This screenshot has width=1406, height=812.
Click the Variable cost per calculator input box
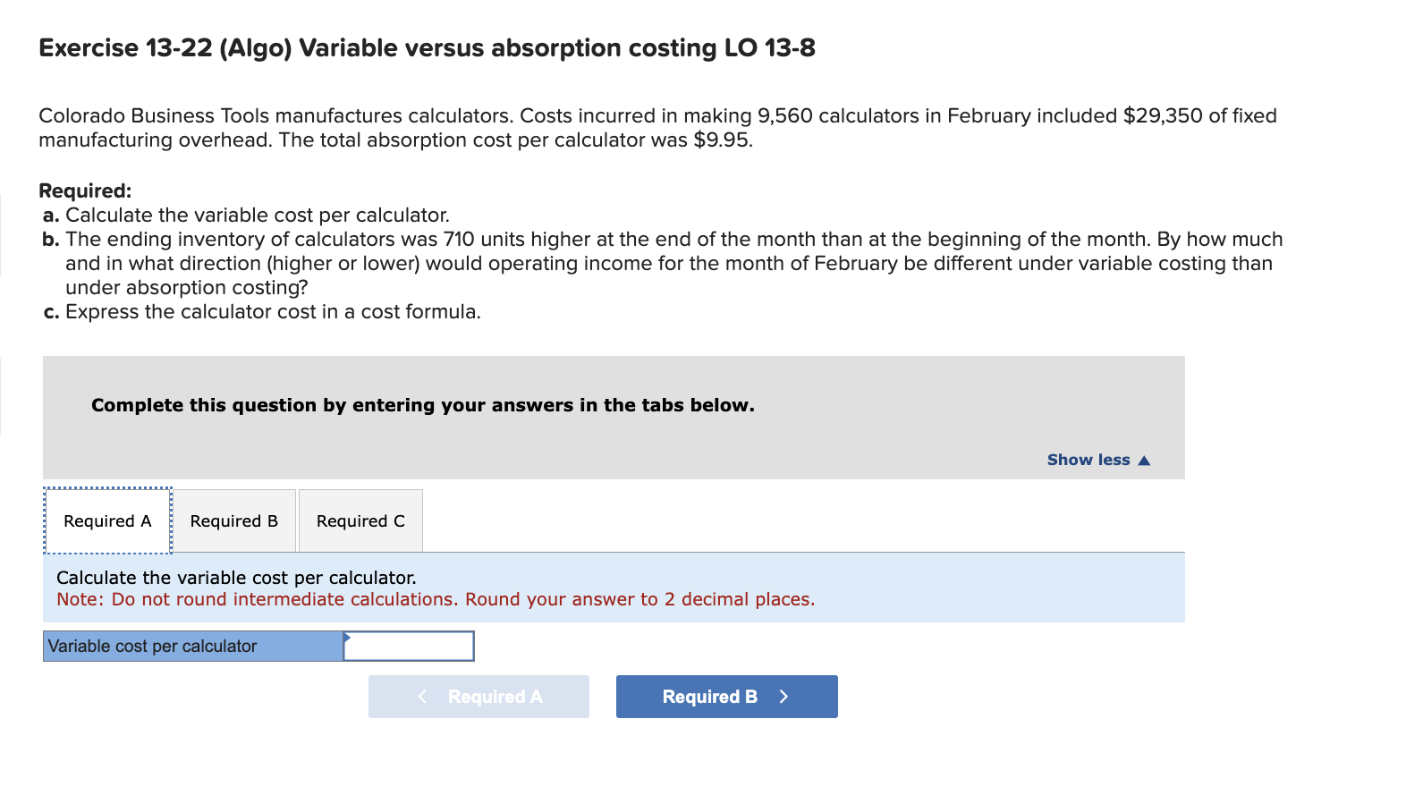tap(410, 645)
